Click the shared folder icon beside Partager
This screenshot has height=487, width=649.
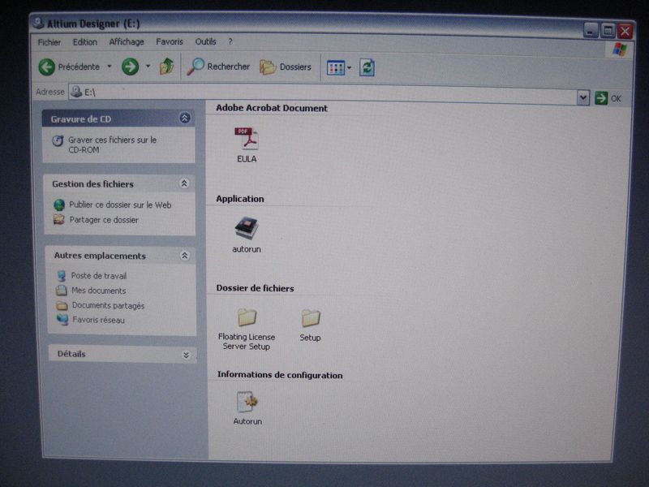point(59,219)
